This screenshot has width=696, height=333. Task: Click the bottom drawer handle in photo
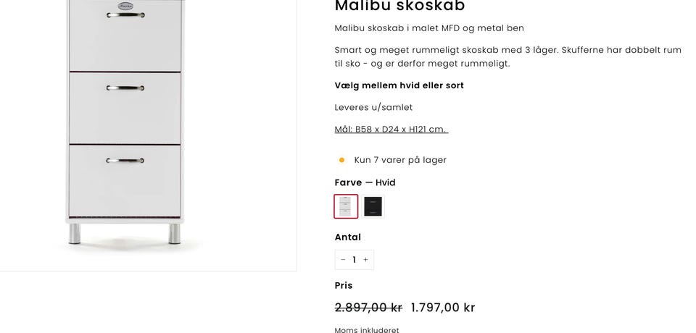click(125, 161)
